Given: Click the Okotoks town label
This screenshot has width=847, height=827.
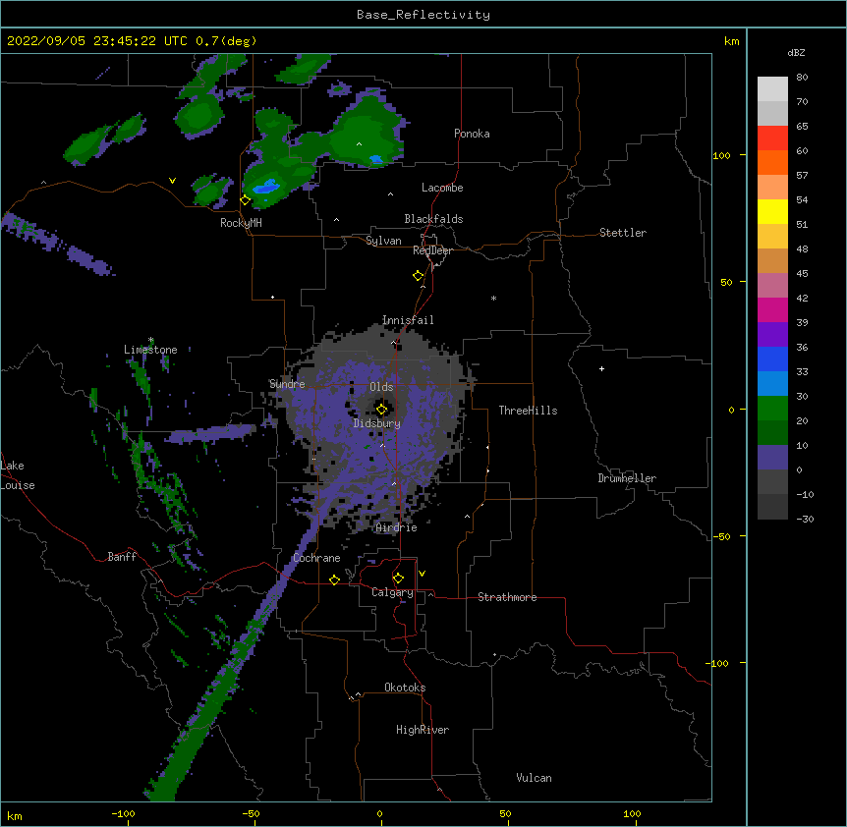Looking at the screenshot, I should click(405, 688).
